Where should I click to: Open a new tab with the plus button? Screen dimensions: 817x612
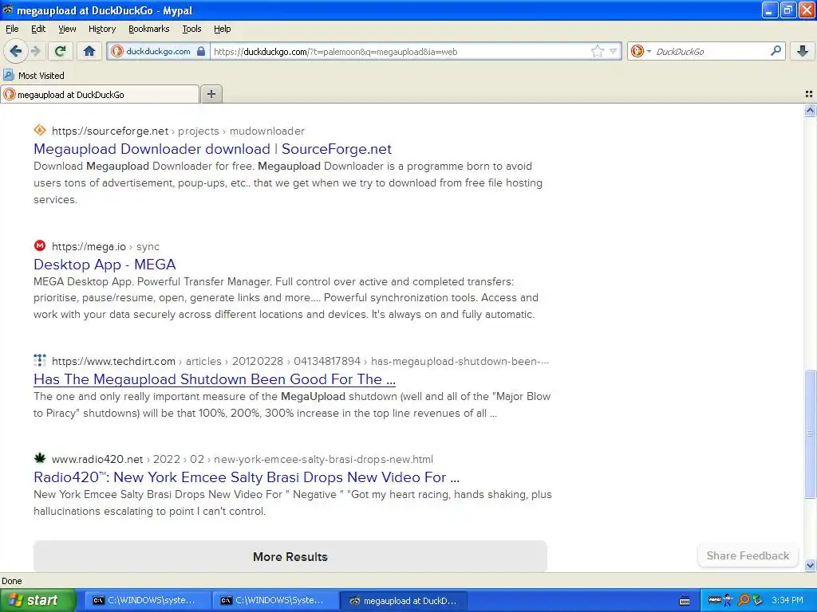(x=211, y=94)
